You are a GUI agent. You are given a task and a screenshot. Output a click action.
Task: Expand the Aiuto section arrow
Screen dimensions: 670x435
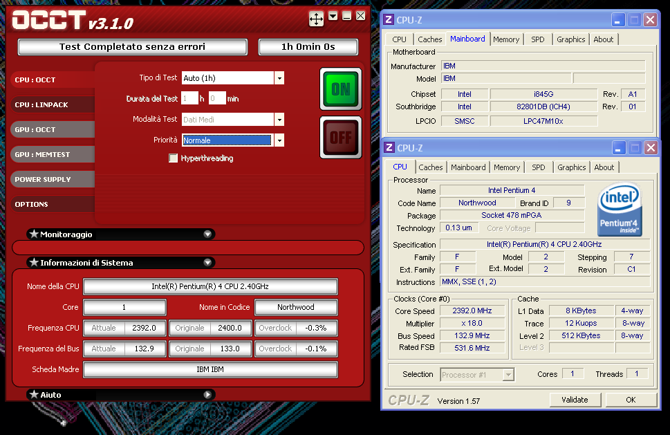(x=207, y=394)
